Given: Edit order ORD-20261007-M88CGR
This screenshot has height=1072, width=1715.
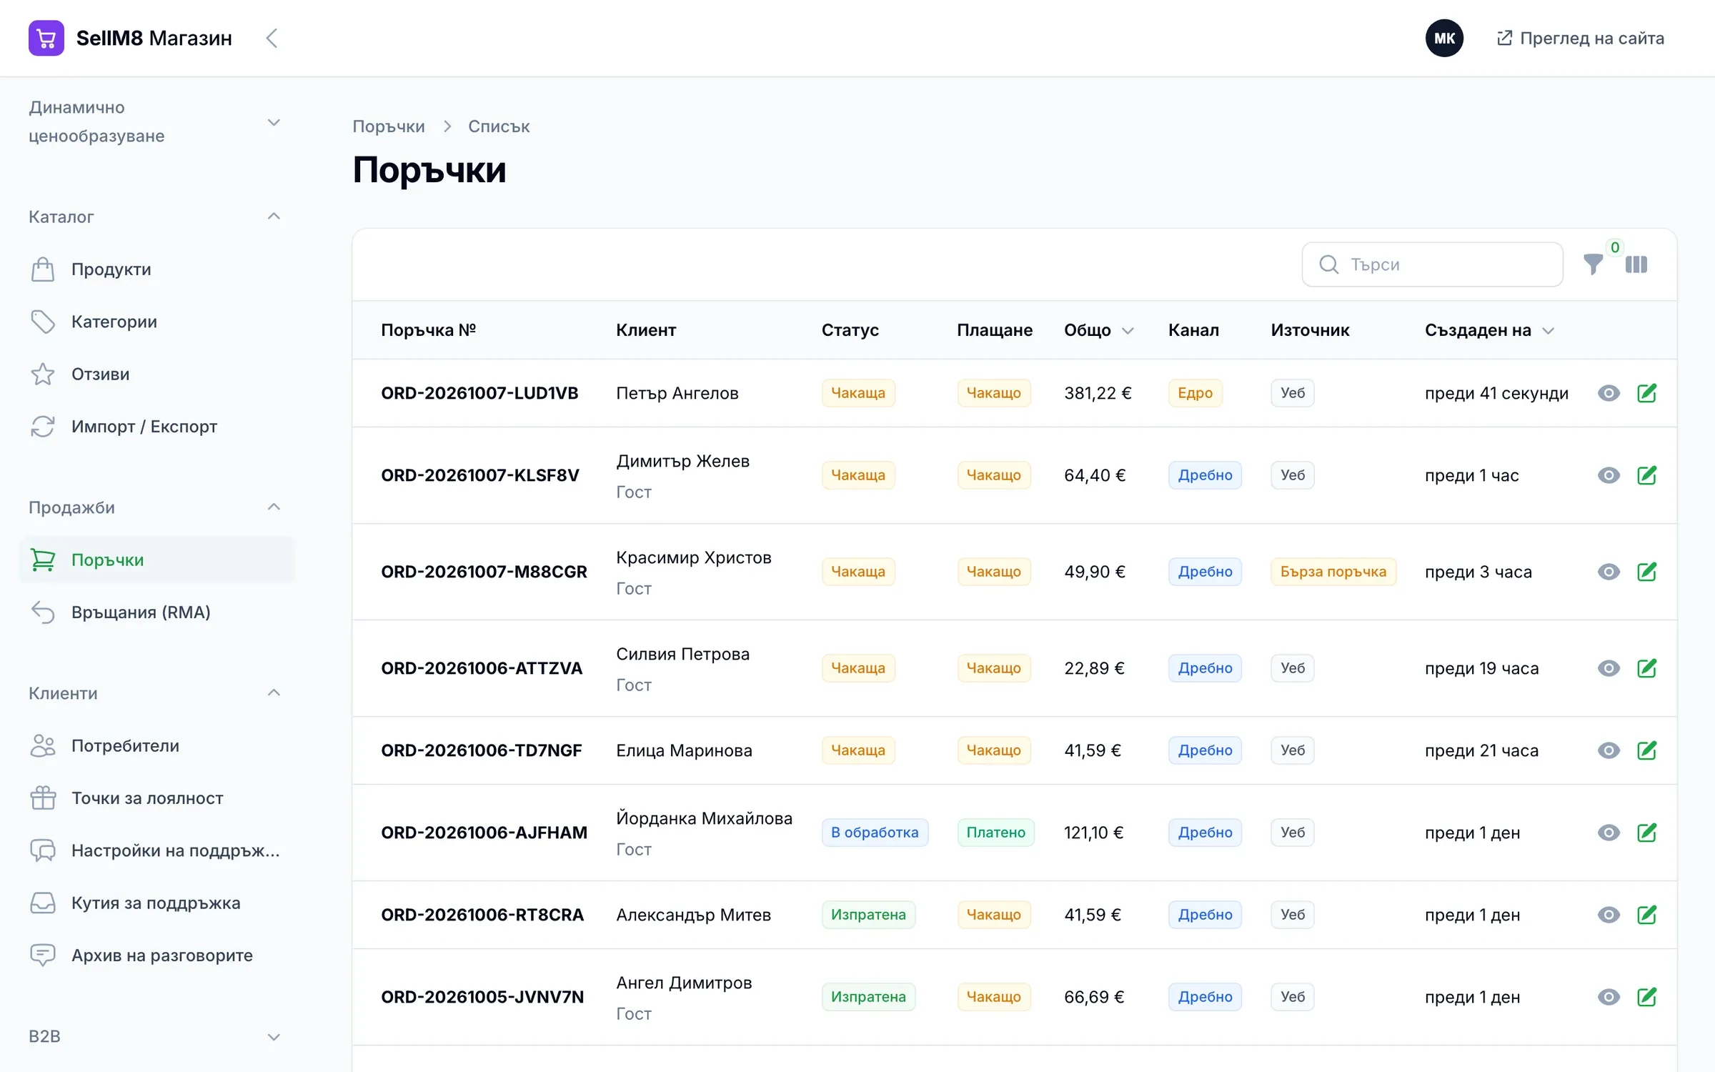Looking at the screenshot, I should click(1646, 572).
